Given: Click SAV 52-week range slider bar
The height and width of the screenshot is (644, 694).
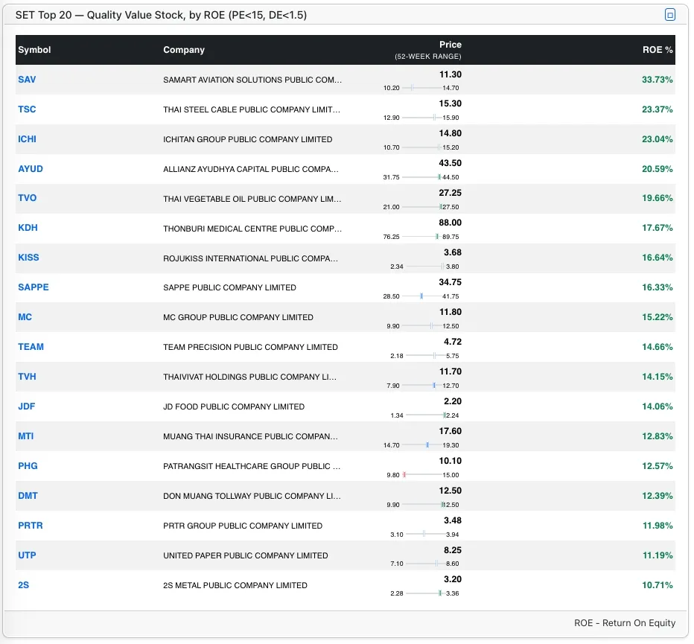Looking at the screenshot, I should (421, 88).
